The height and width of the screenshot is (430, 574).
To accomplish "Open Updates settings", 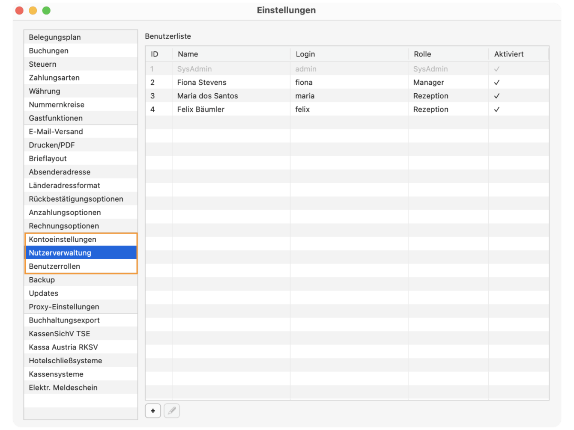I will coord(81,293).
